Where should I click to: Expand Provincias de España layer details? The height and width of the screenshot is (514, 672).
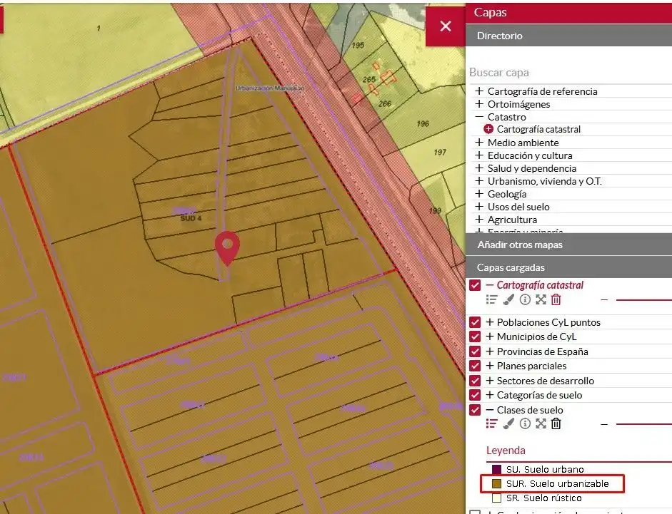490,351
